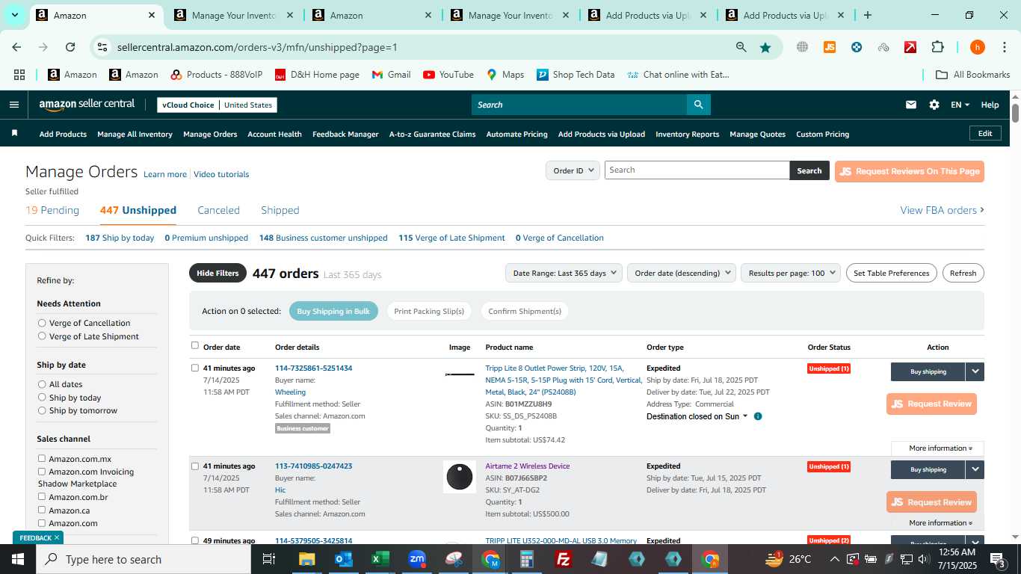The image size is (1021, 574).
Task: Open File Explorer from the taskbar
Action: click(x=306, y=559)
